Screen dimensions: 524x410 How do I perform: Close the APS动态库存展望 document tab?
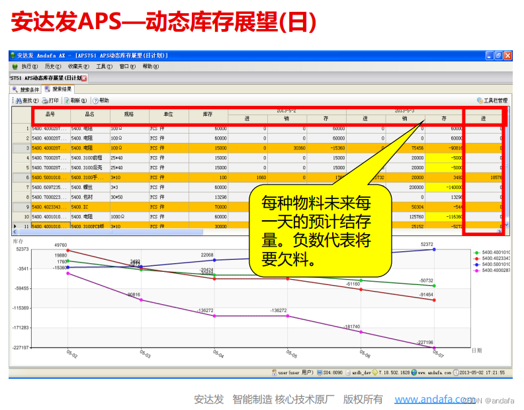[84, 78]
